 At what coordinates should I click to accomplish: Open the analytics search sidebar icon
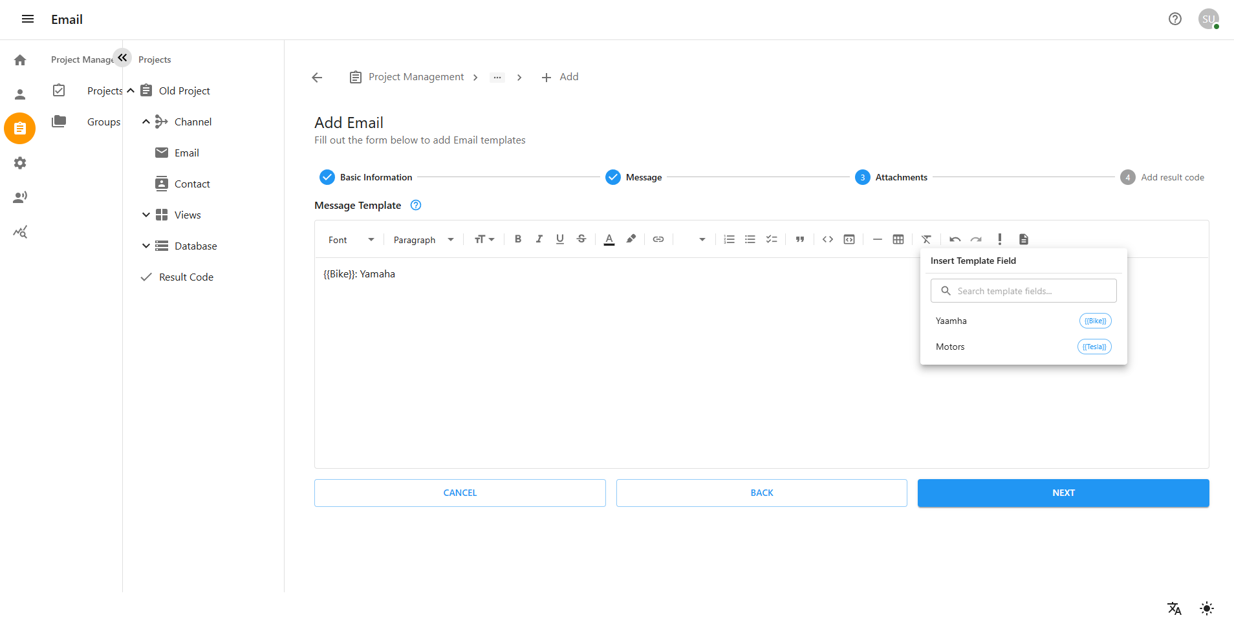(20, 231)
